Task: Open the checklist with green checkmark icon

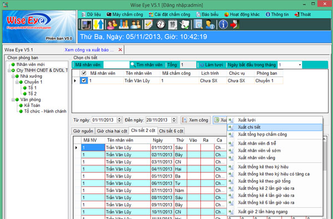Action: [184, 24]
